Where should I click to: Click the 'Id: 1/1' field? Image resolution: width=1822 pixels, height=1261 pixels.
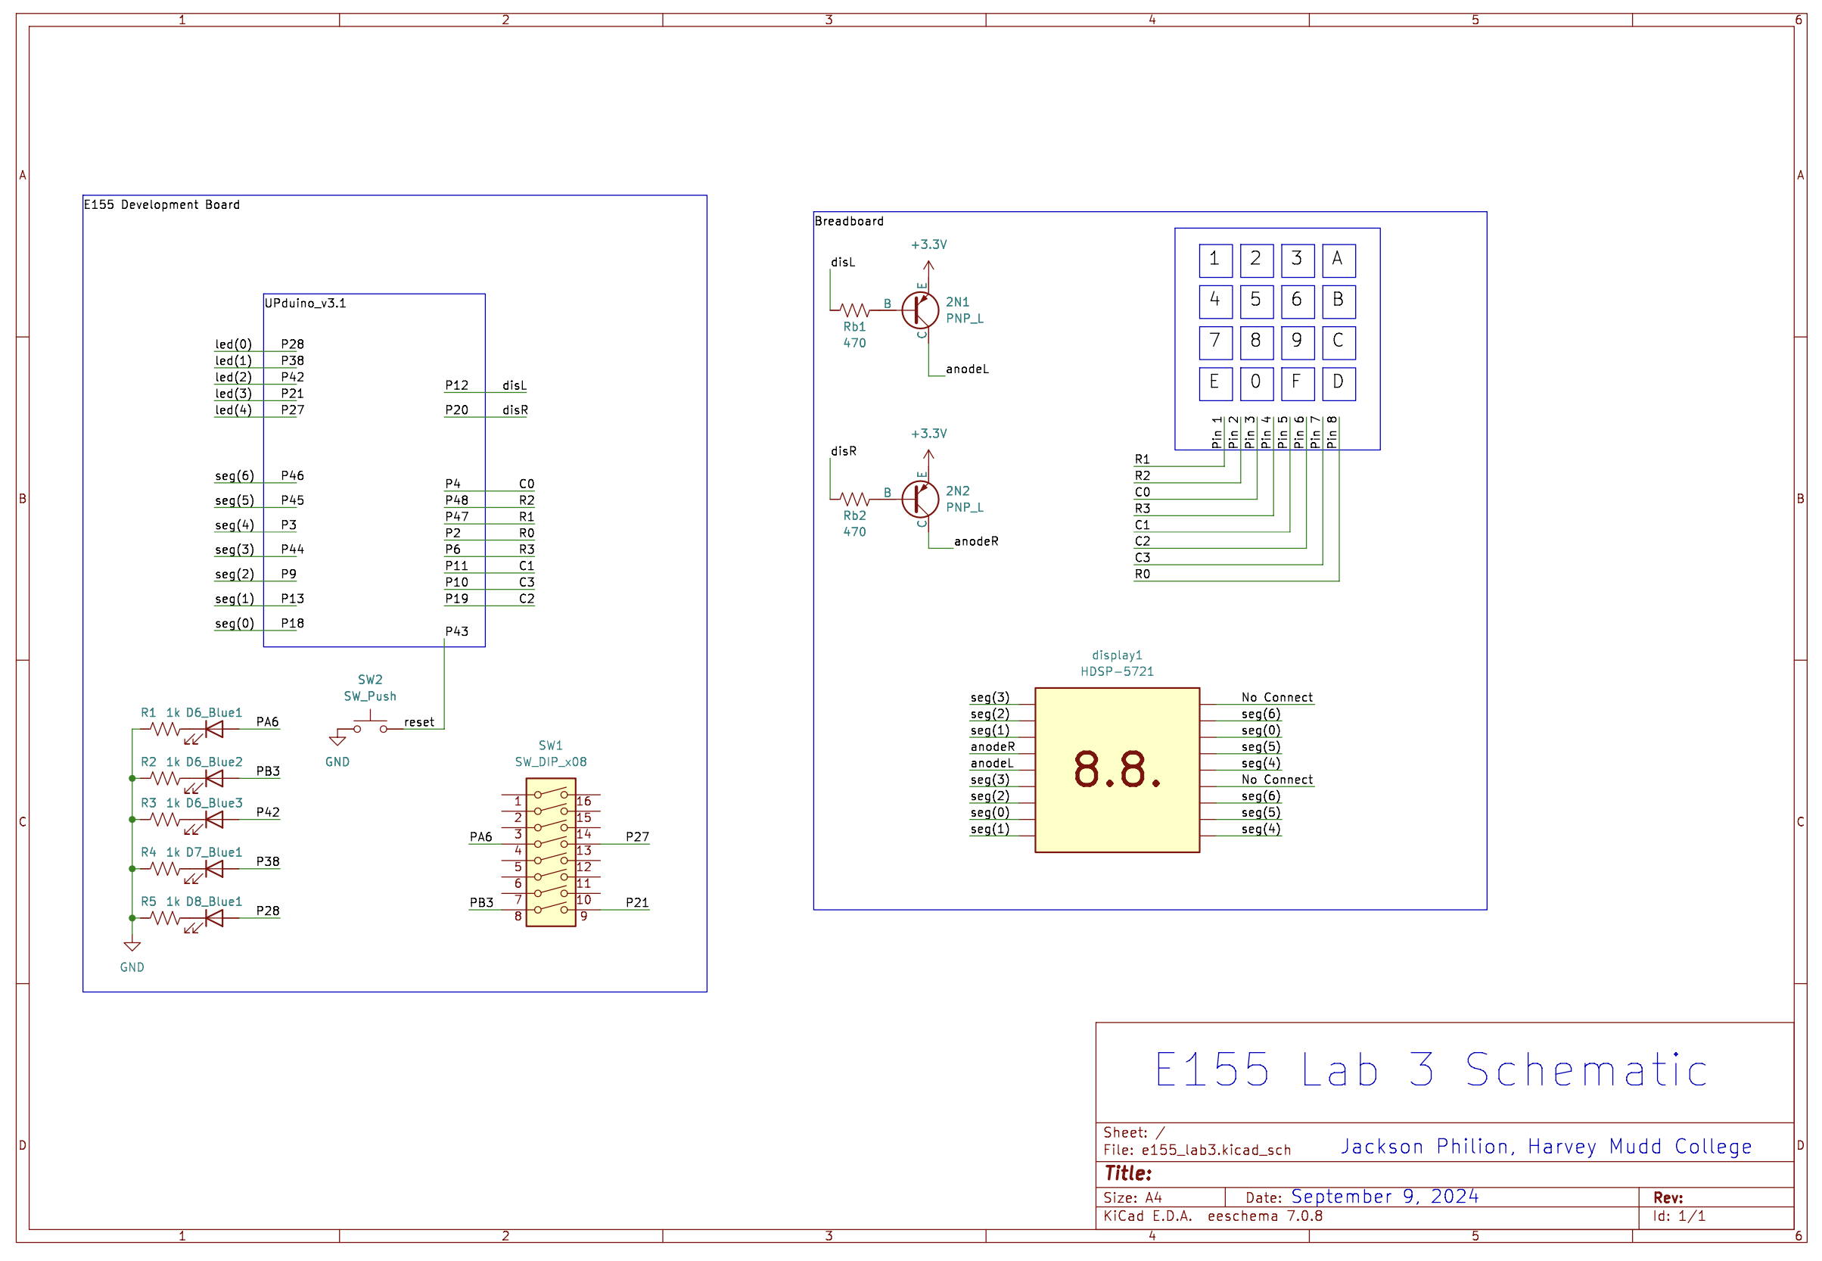pyautogui.click(x=1679, y=1216)
